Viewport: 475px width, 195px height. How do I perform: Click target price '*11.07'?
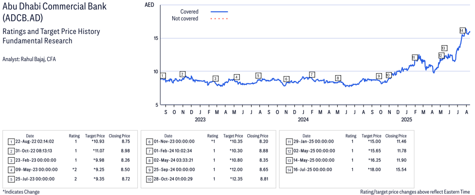[x=99, y=151]
